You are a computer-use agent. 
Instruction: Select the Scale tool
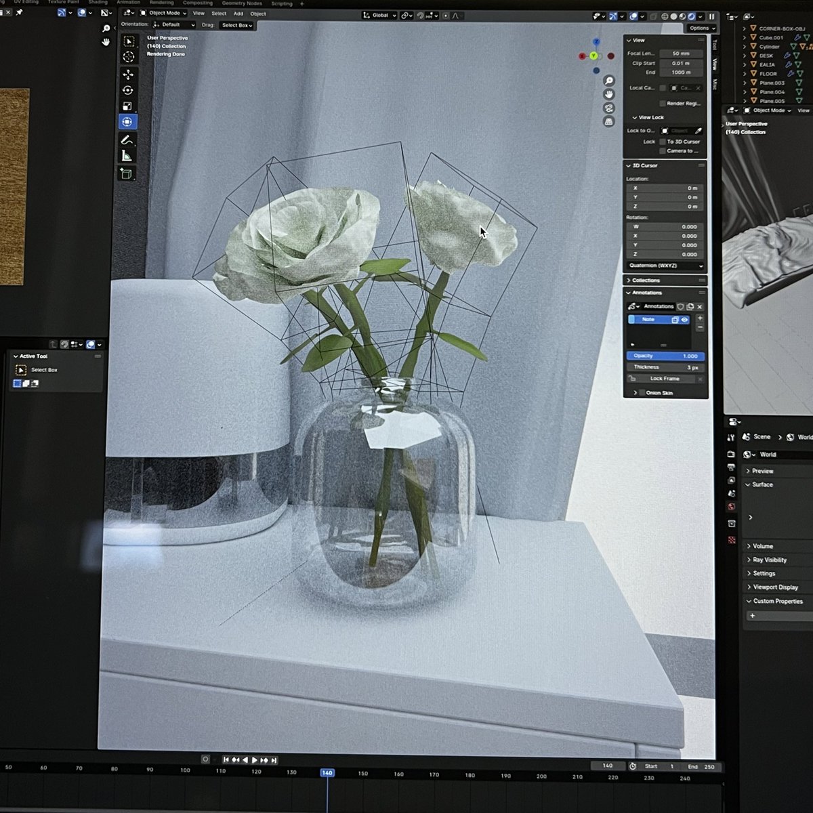[127, 106]
